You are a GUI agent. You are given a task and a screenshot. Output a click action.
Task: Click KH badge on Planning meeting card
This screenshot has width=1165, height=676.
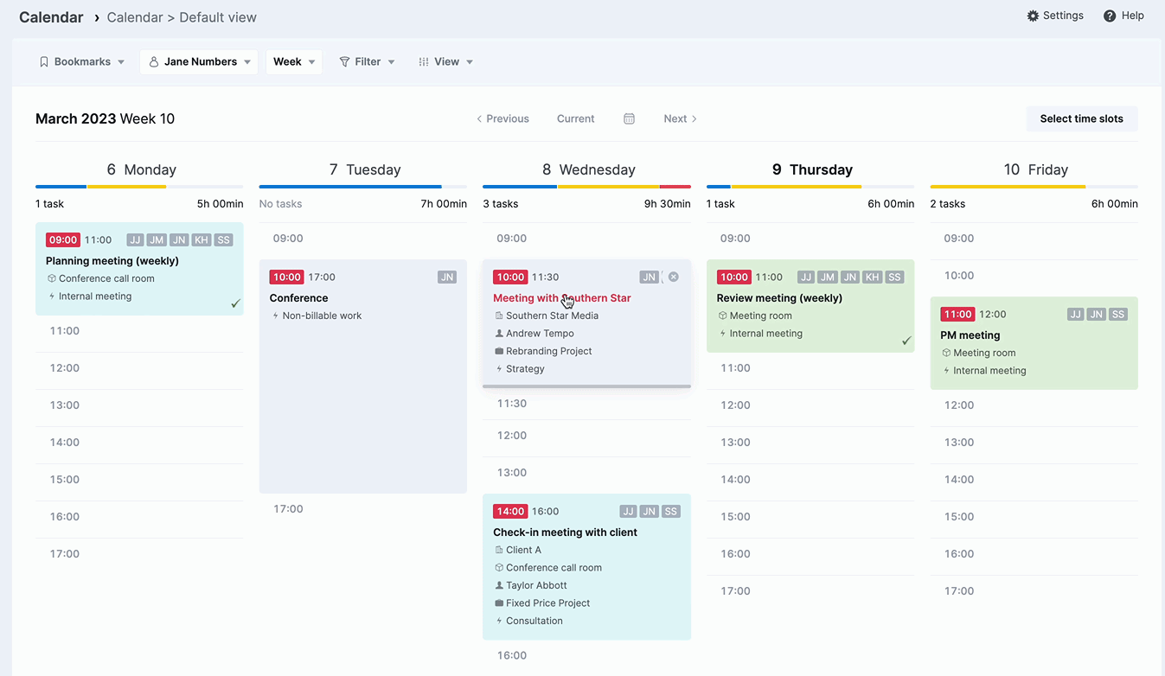click(x=201, y=240)
